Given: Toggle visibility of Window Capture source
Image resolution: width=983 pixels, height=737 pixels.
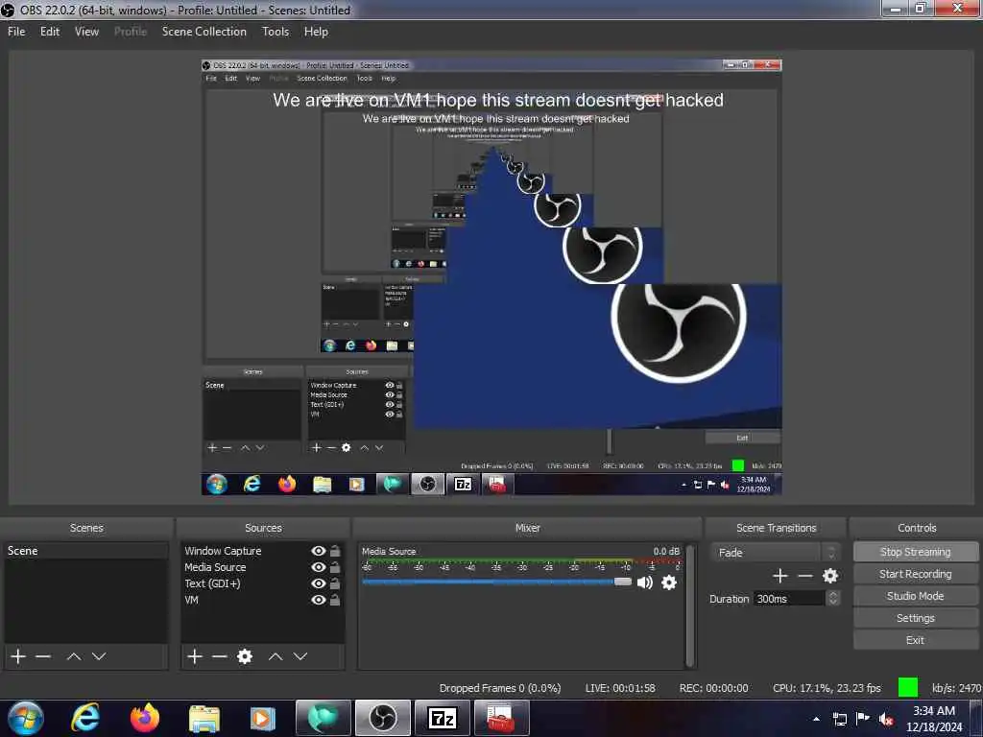Looking at the screenshot, I should (x=319, y=551).
